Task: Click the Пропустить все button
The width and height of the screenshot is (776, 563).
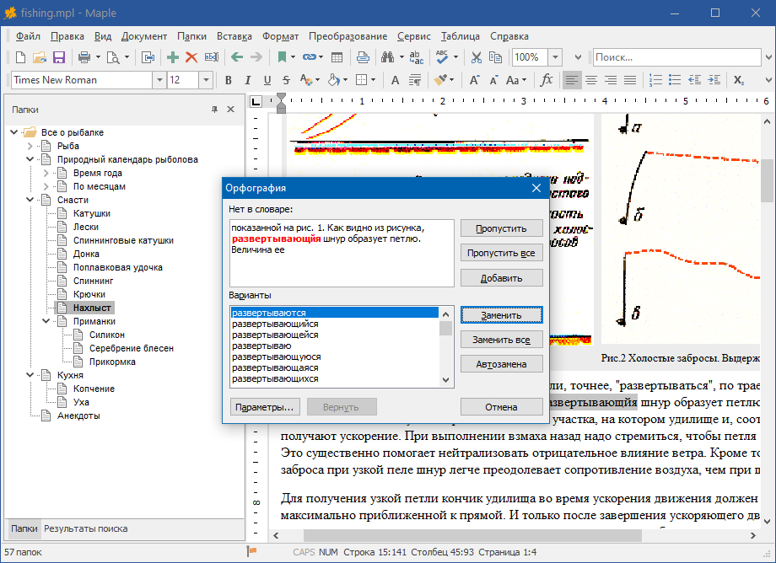Action: (x=501, y=253)
